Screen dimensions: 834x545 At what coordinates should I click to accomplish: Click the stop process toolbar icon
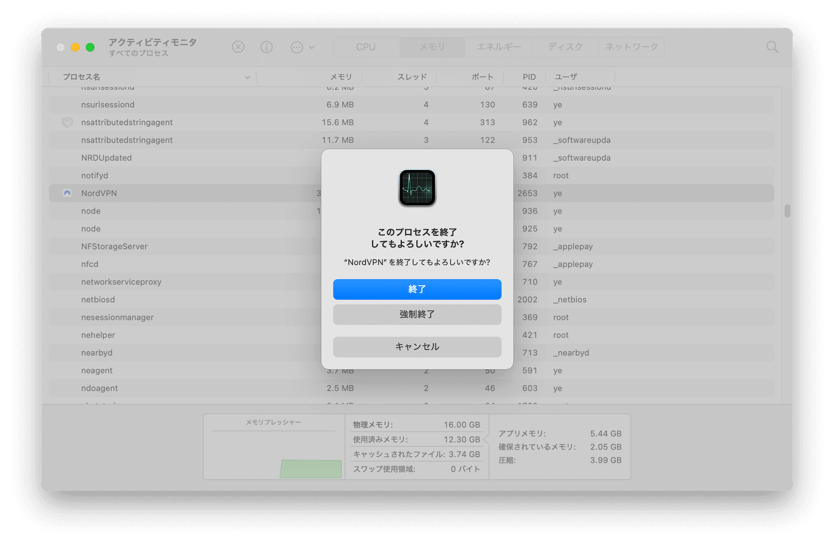(238, 47)
